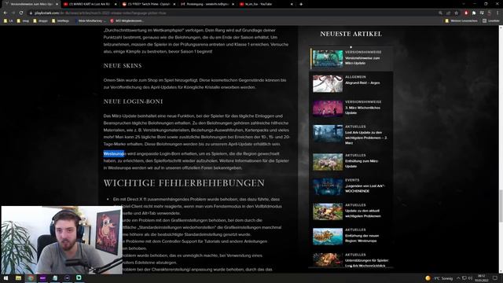The width and height of the screenshot is (503, 283).
Task: Go back using the browser back arrow
Action: pyautogui.click(x=6, y=13)
